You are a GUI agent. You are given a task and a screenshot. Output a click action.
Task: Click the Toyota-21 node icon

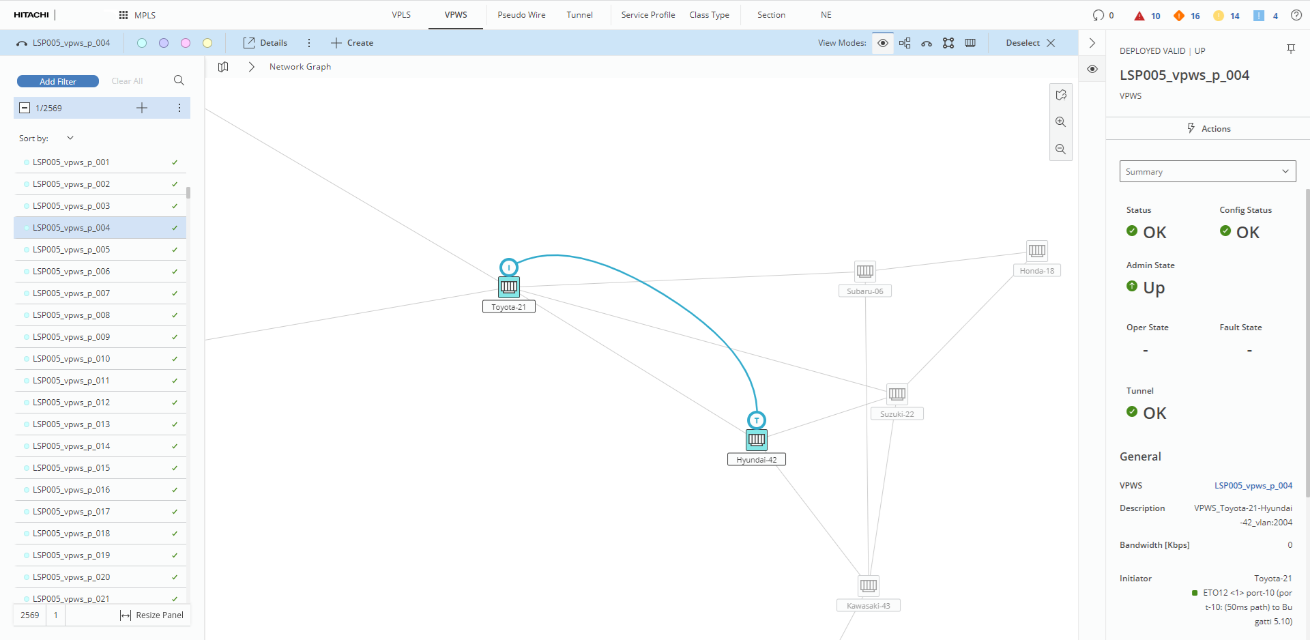tap(509, 287)
